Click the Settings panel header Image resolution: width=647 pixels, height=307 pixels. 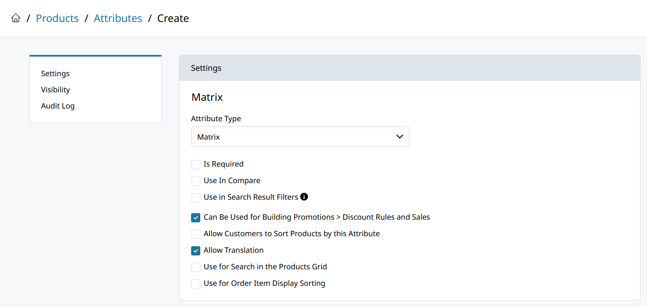pyautogui.click(x=206, y=68)
